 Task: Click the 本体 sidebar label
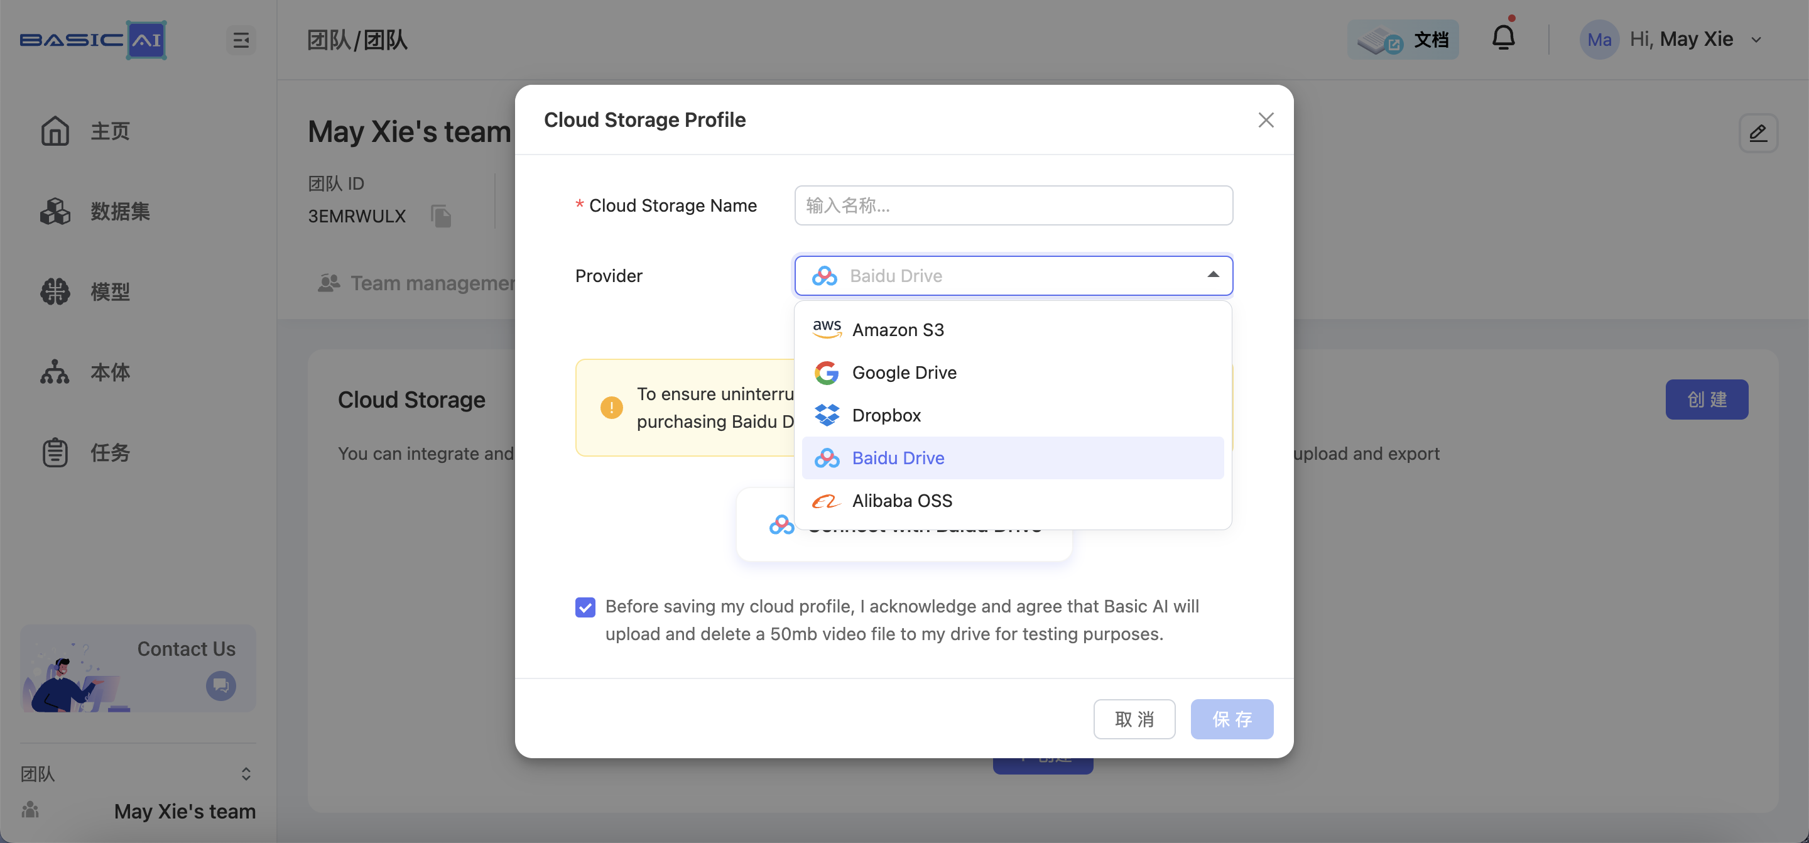(x=111, y=373)
